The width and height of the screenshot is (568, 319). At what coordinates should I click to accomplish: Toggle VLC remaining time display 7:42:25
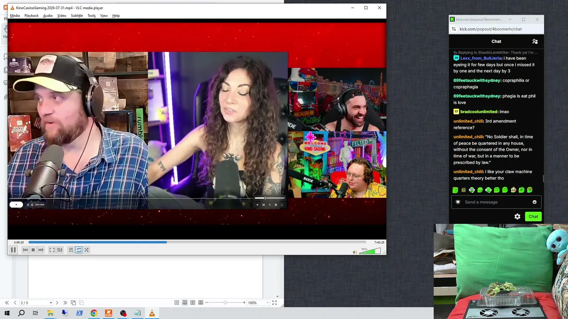379,242
